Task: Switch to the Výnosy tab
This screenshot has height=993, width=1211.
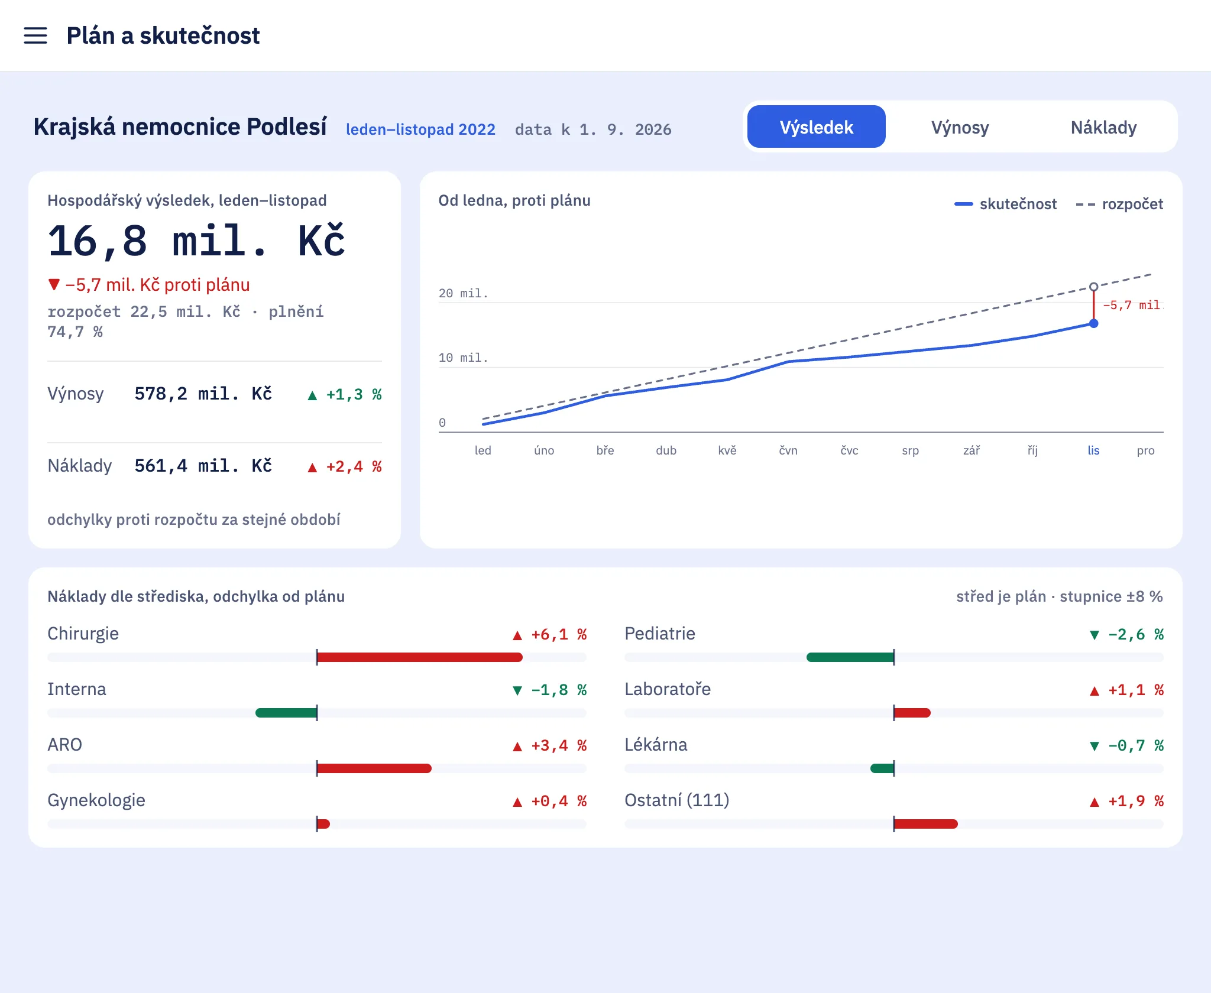Action: click(960, 127)
